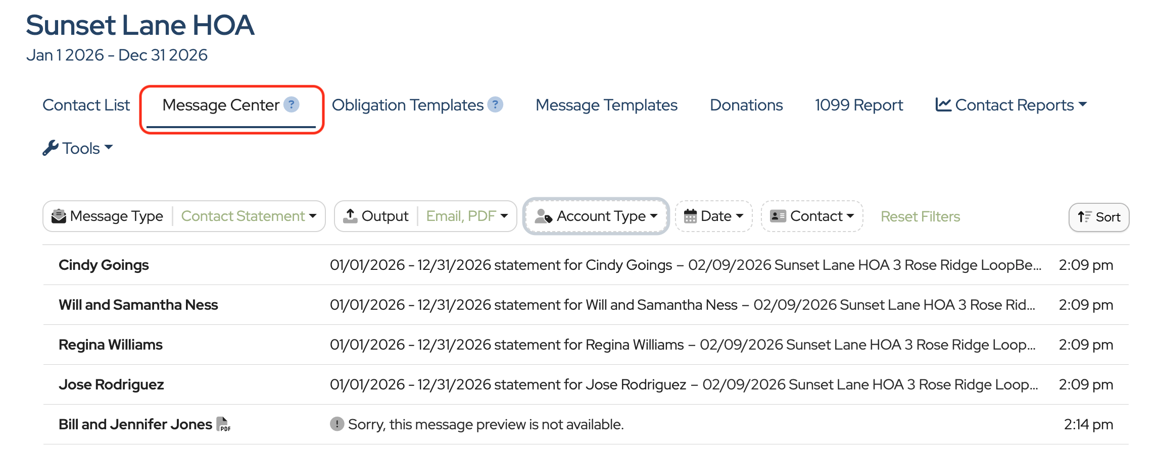1157x453 pixels.
Task: Click the Contact card icon in filters
Action: coord(778,216)
